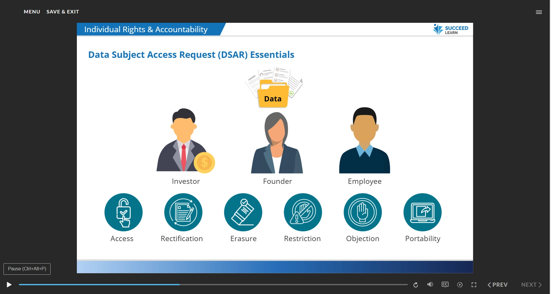
Task: Click the 'Investor' label
Action: point(186,181)
